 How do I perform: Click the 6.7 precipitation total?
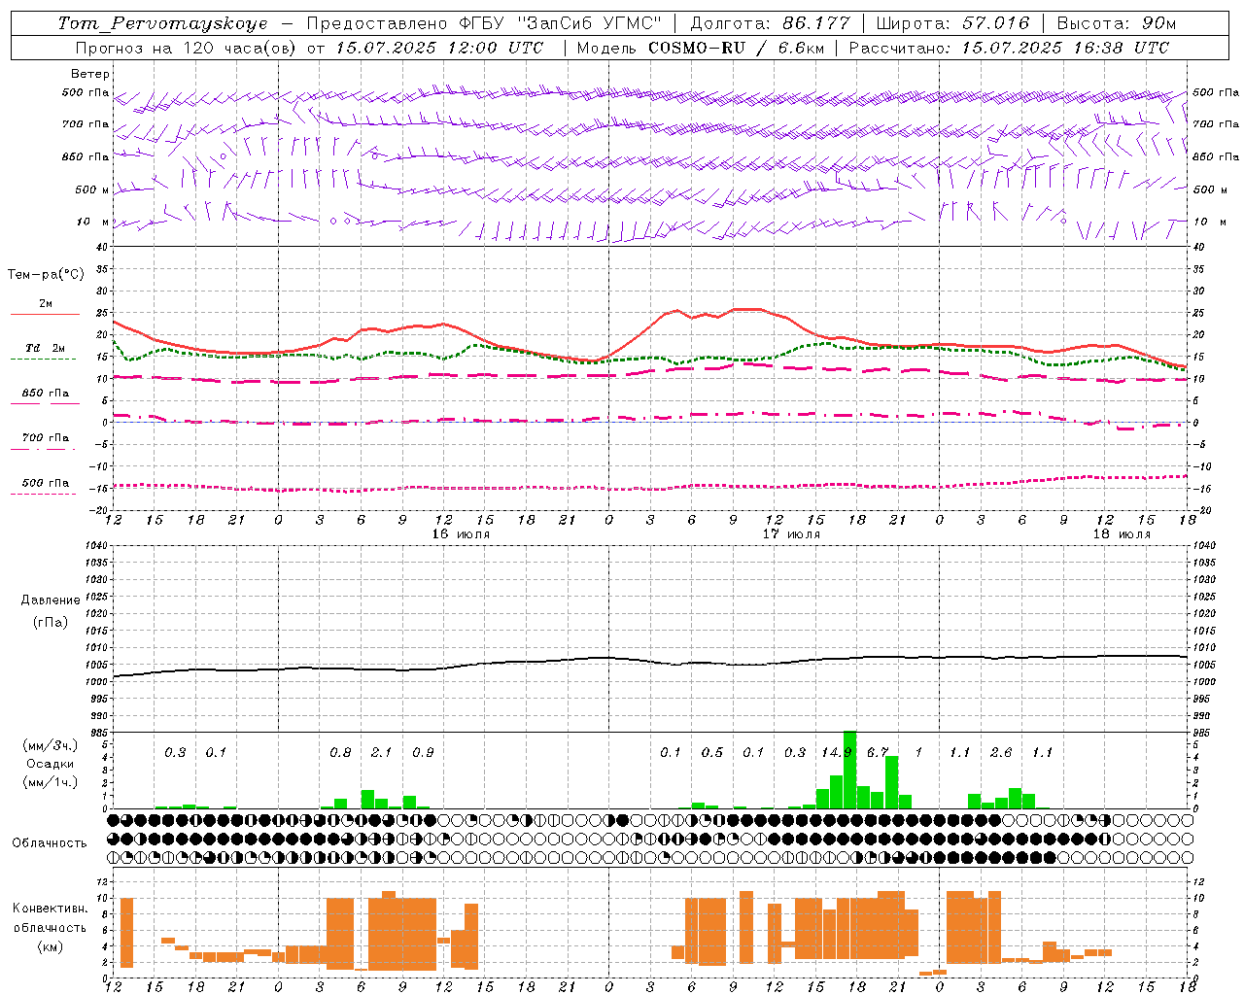[x=878, y=753]
